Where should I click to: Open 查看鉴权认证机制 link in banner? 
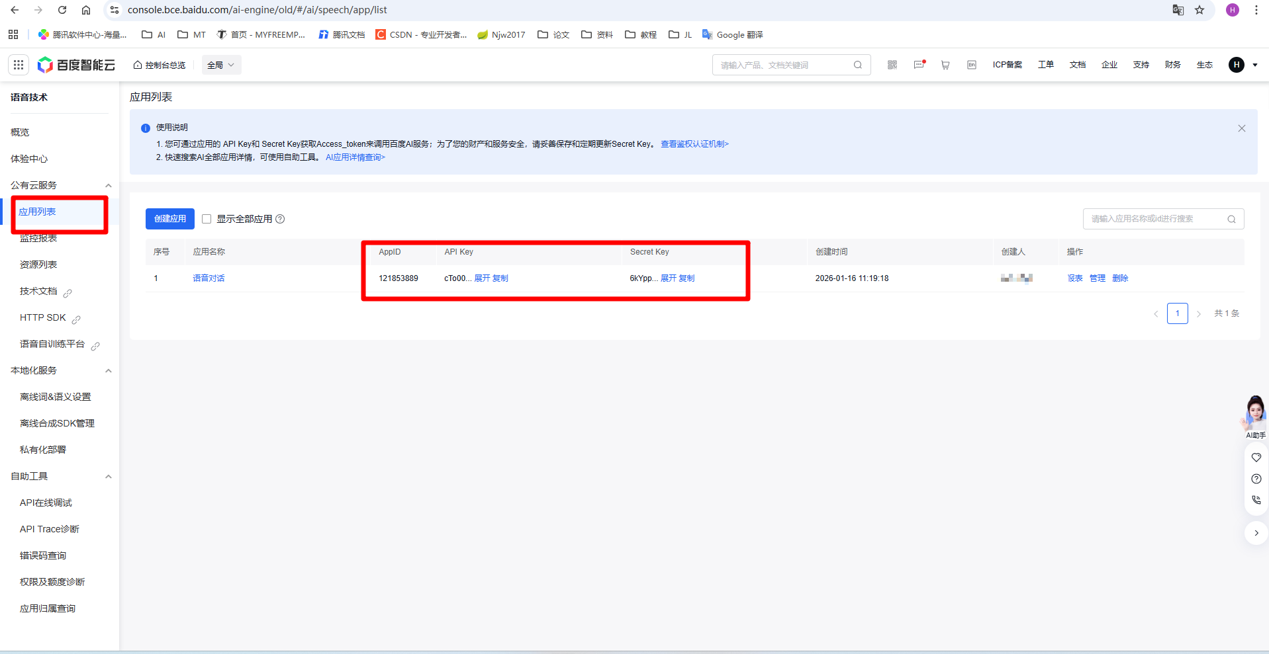coord(694,144)
